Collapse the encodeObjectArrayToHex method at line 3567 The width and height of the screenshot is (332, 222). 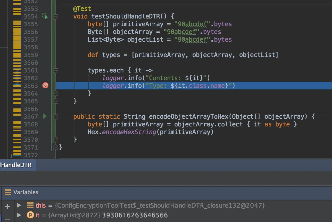click(55, 117)
